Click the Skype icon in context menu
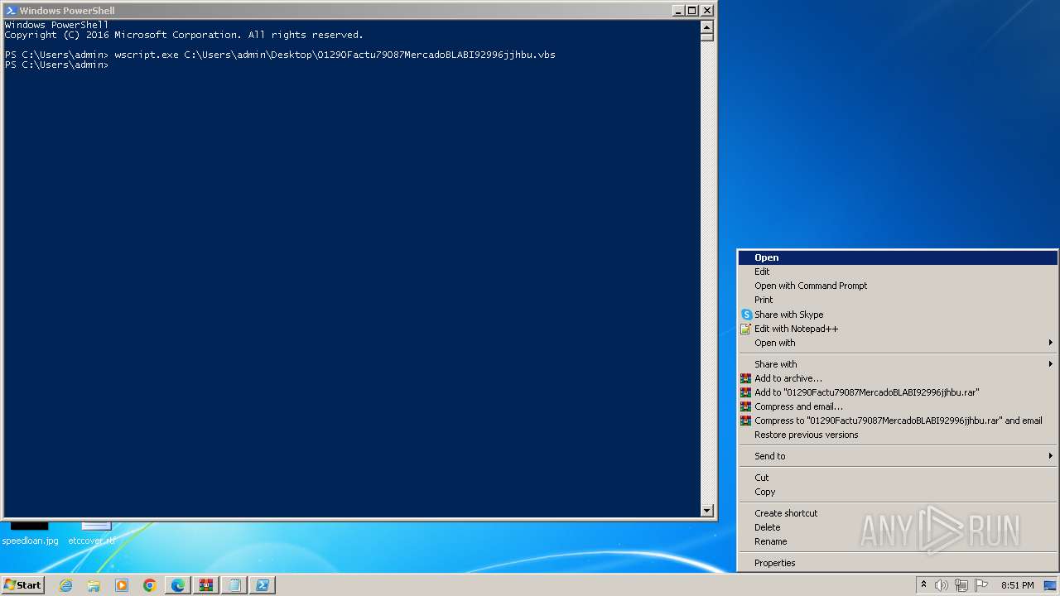Screen dimensions: 1060x596 [746, 315]
